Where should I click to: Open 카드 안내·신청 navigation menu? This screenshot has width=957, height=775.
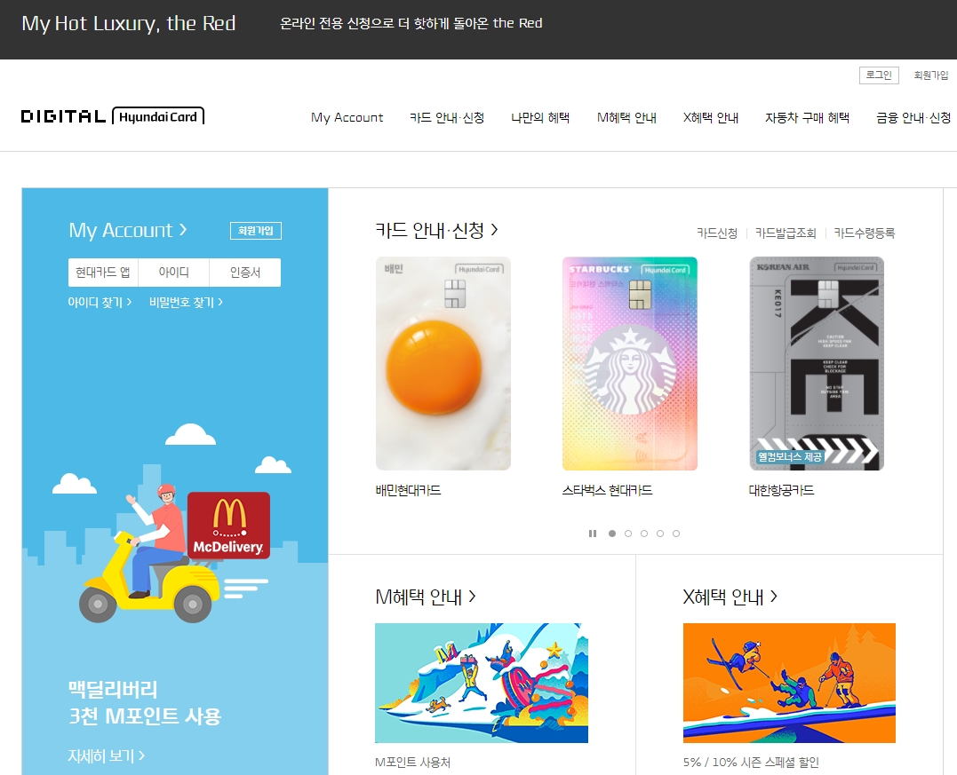click(447, 117)
